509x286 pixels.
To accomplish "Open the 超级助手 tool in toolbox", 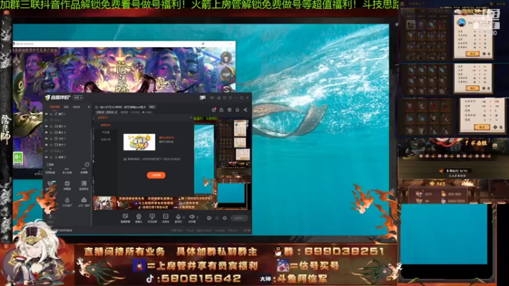I will [x=84, y=186].
